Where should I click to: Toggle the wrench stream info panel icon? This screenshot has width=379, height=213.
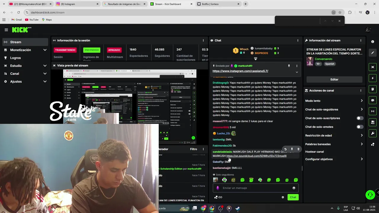coord(372,133)
